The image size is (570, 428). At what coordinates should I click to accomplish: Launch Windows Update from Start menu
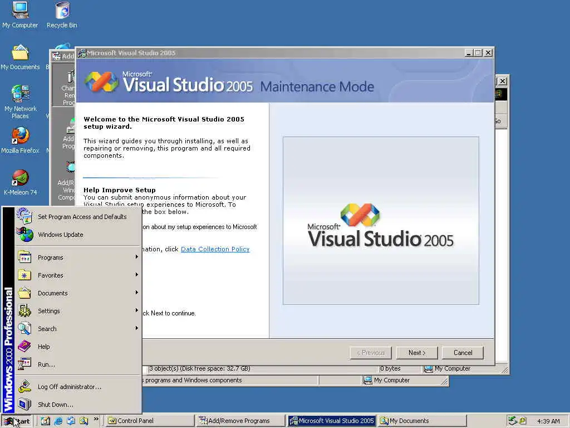[x=78, y=235]
